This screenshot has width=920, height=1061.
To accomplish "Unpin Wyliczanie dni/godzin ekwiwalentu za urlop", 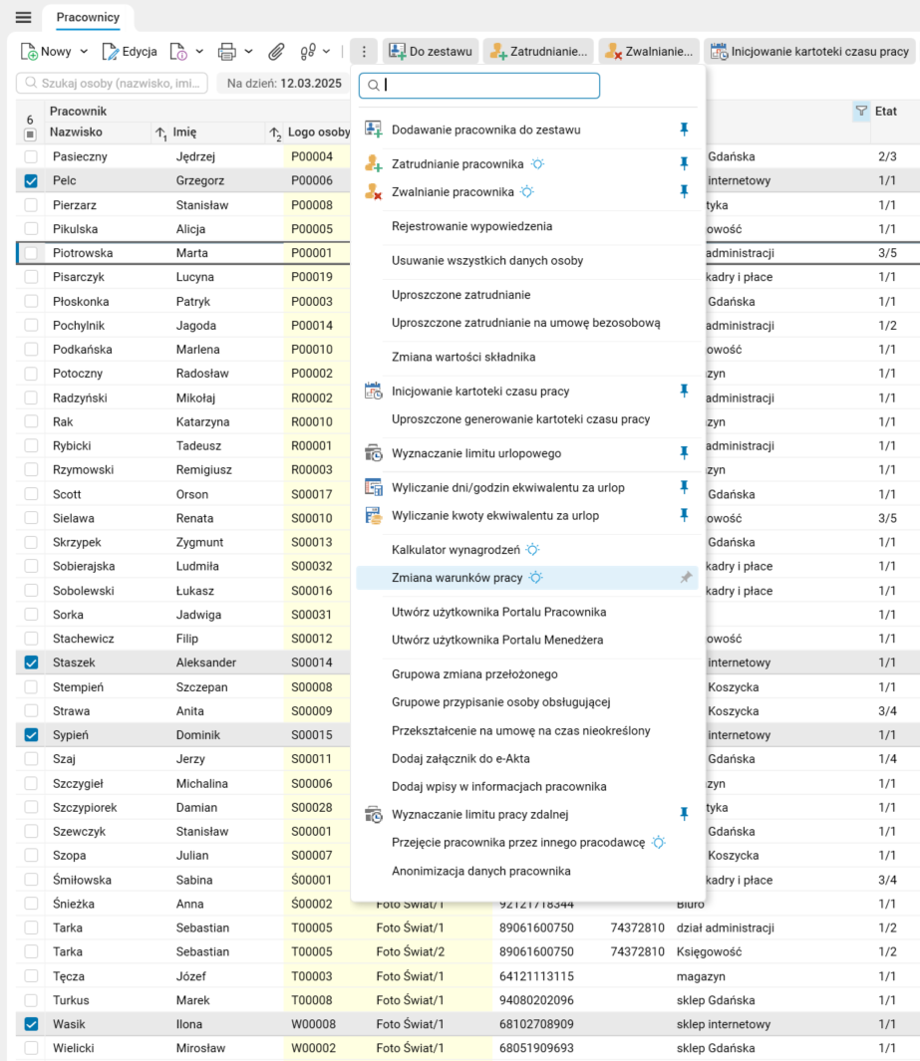I will (x=684, y=486).
